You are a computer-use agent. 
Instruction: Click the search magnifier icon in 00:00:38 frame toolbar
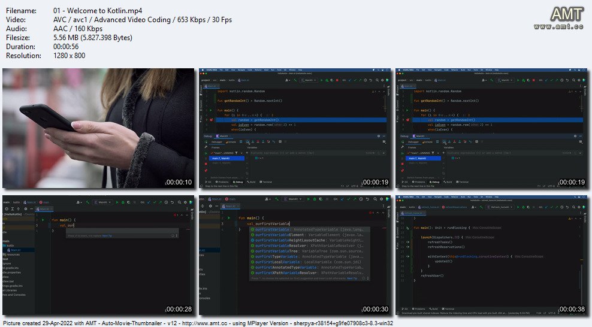pyautogui.click(x=573, y=207)
